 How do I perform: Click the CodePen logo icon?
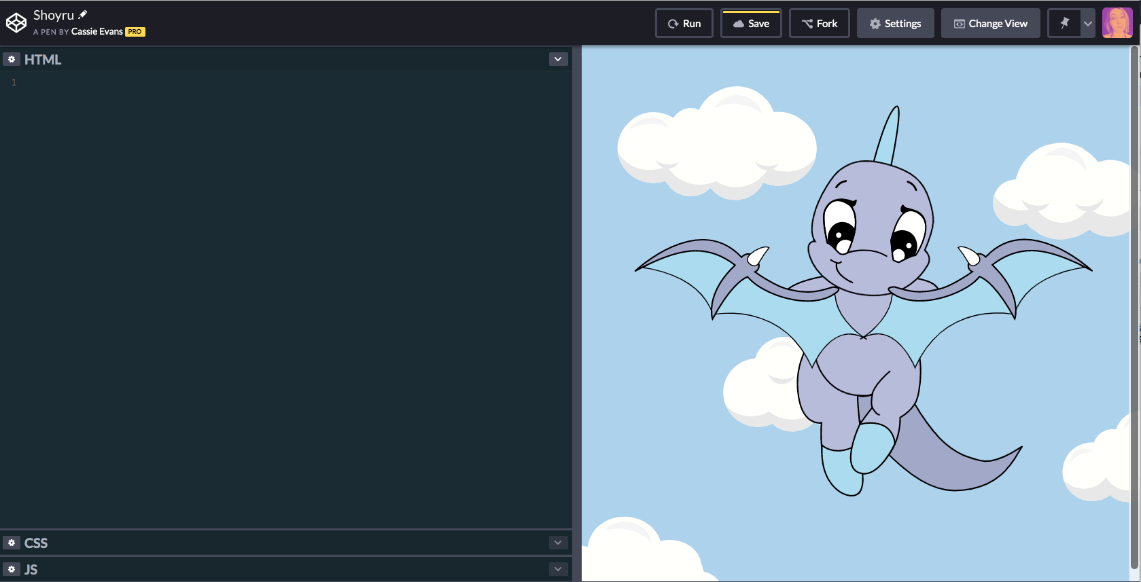16,23
